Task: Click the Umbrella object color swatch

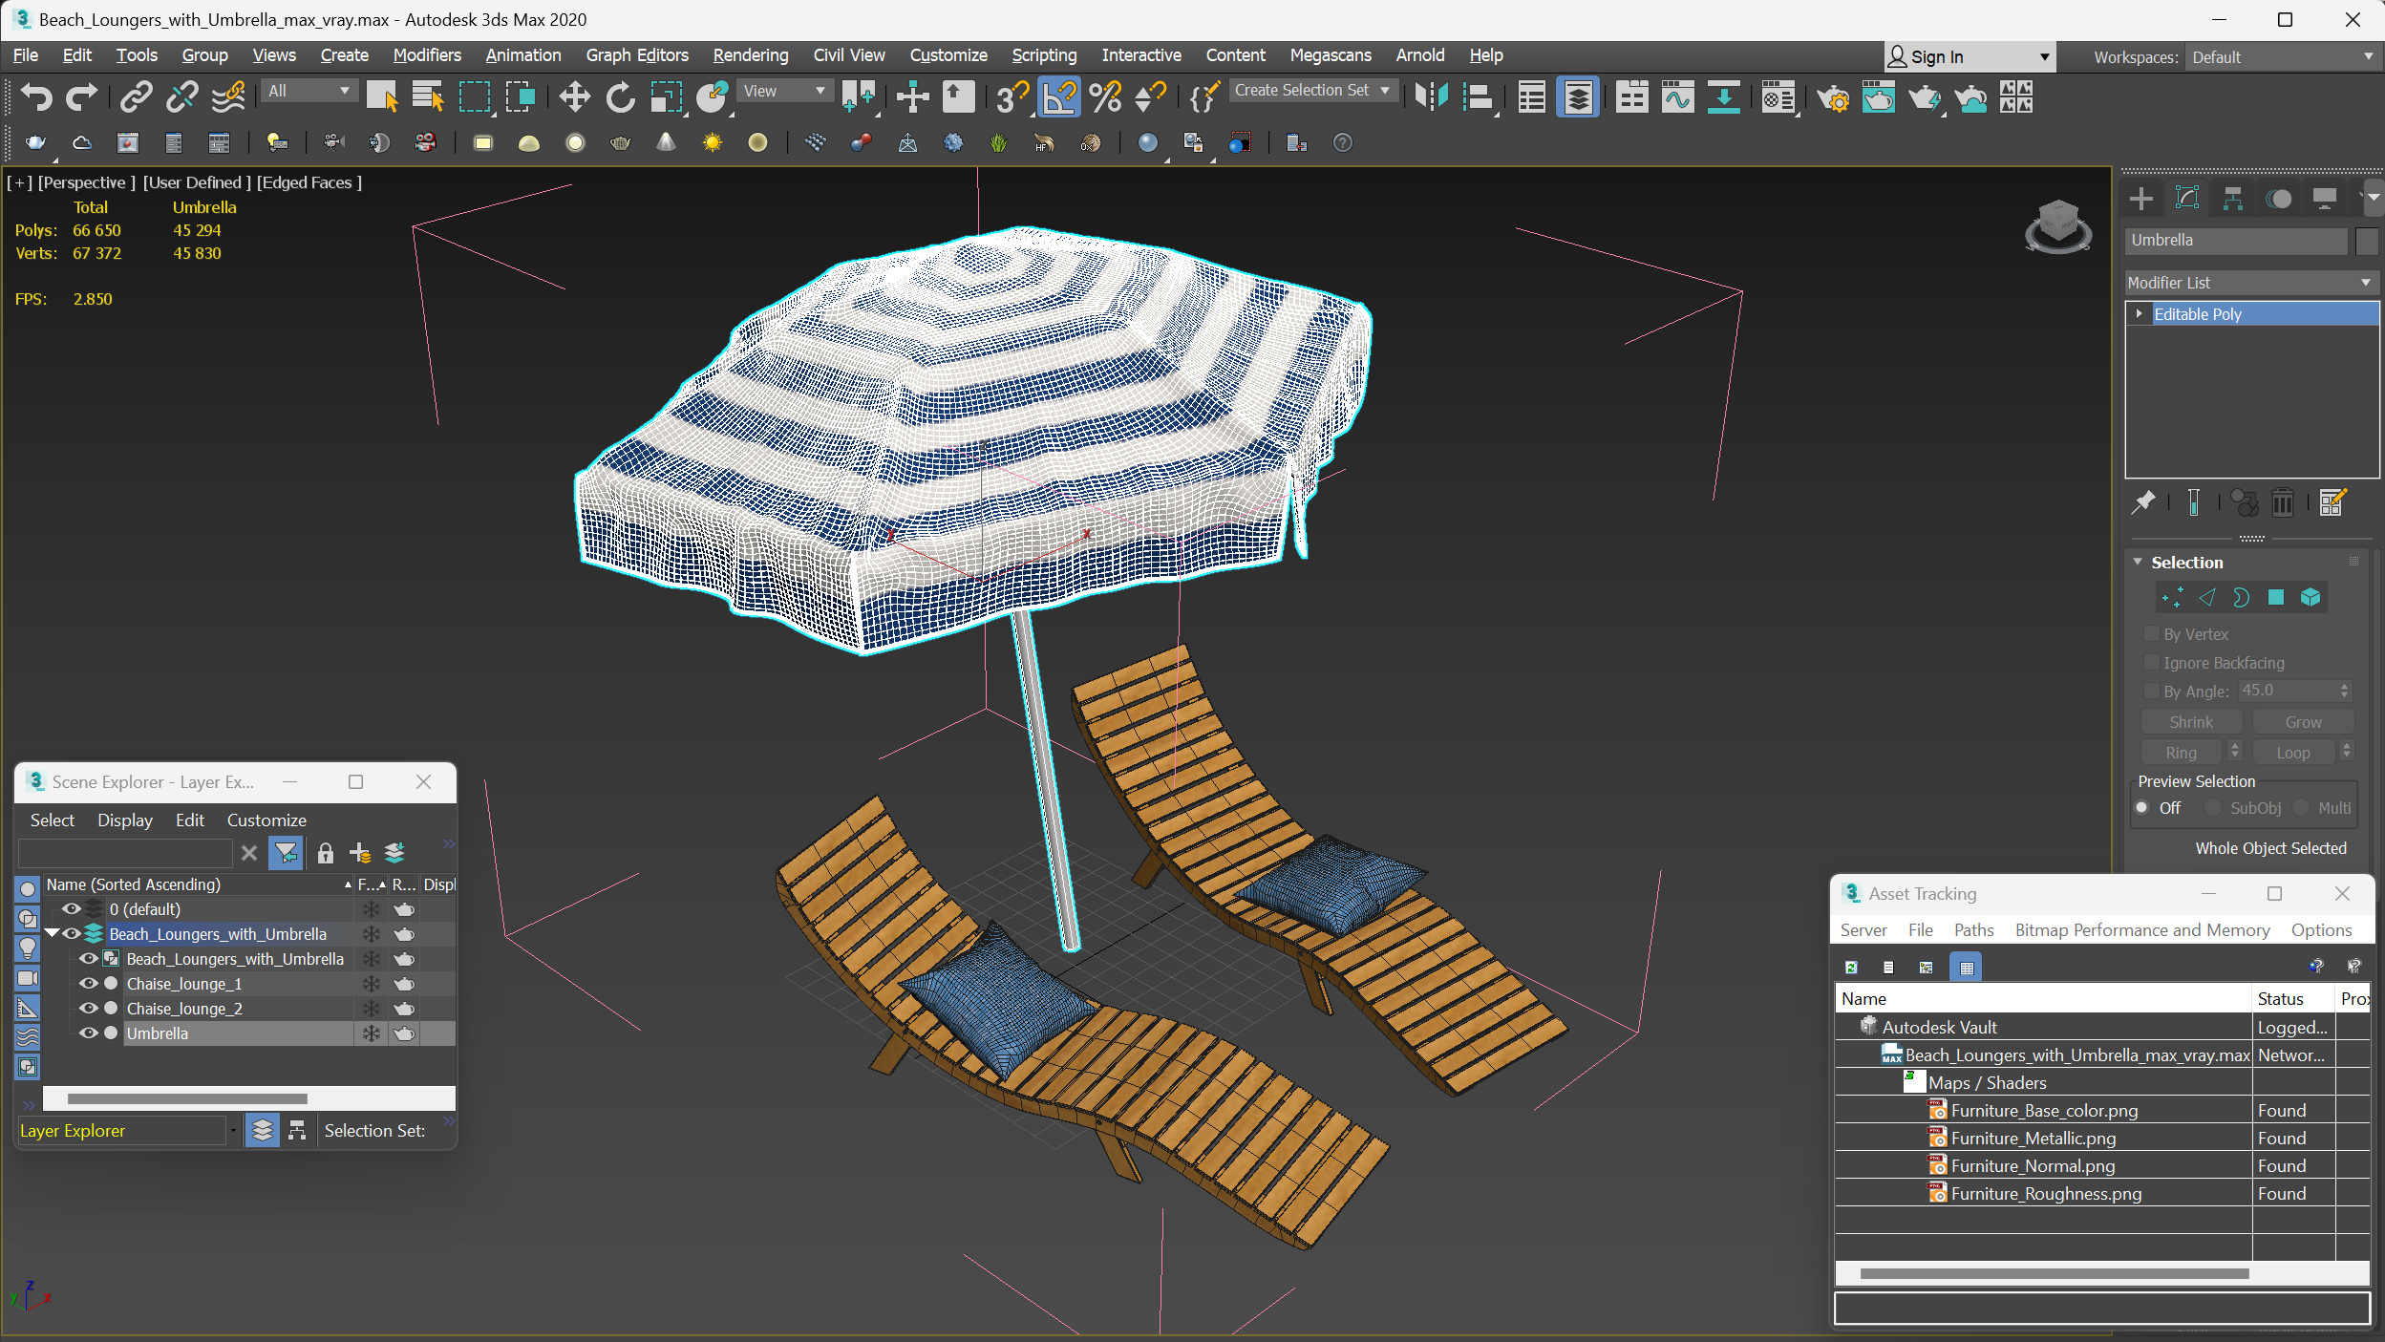Action: click(2366, 241)
